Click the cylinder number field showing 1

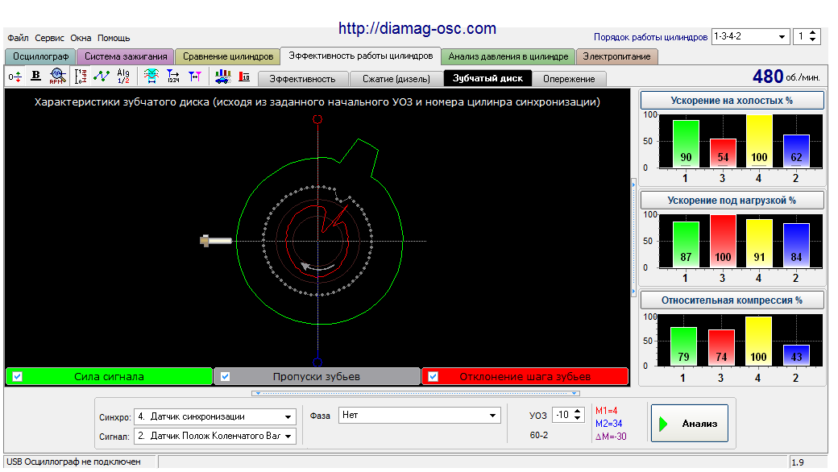point(801,37)
